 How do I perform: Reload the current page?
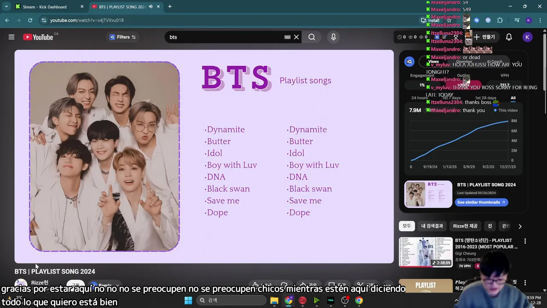coord(30,20)
